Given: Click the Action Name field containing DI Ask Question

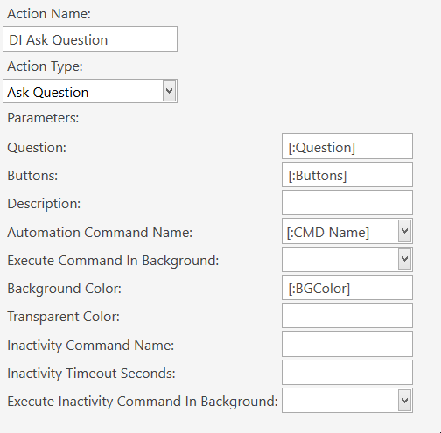Looking at the screenshot, I should [x=90, y=39].
